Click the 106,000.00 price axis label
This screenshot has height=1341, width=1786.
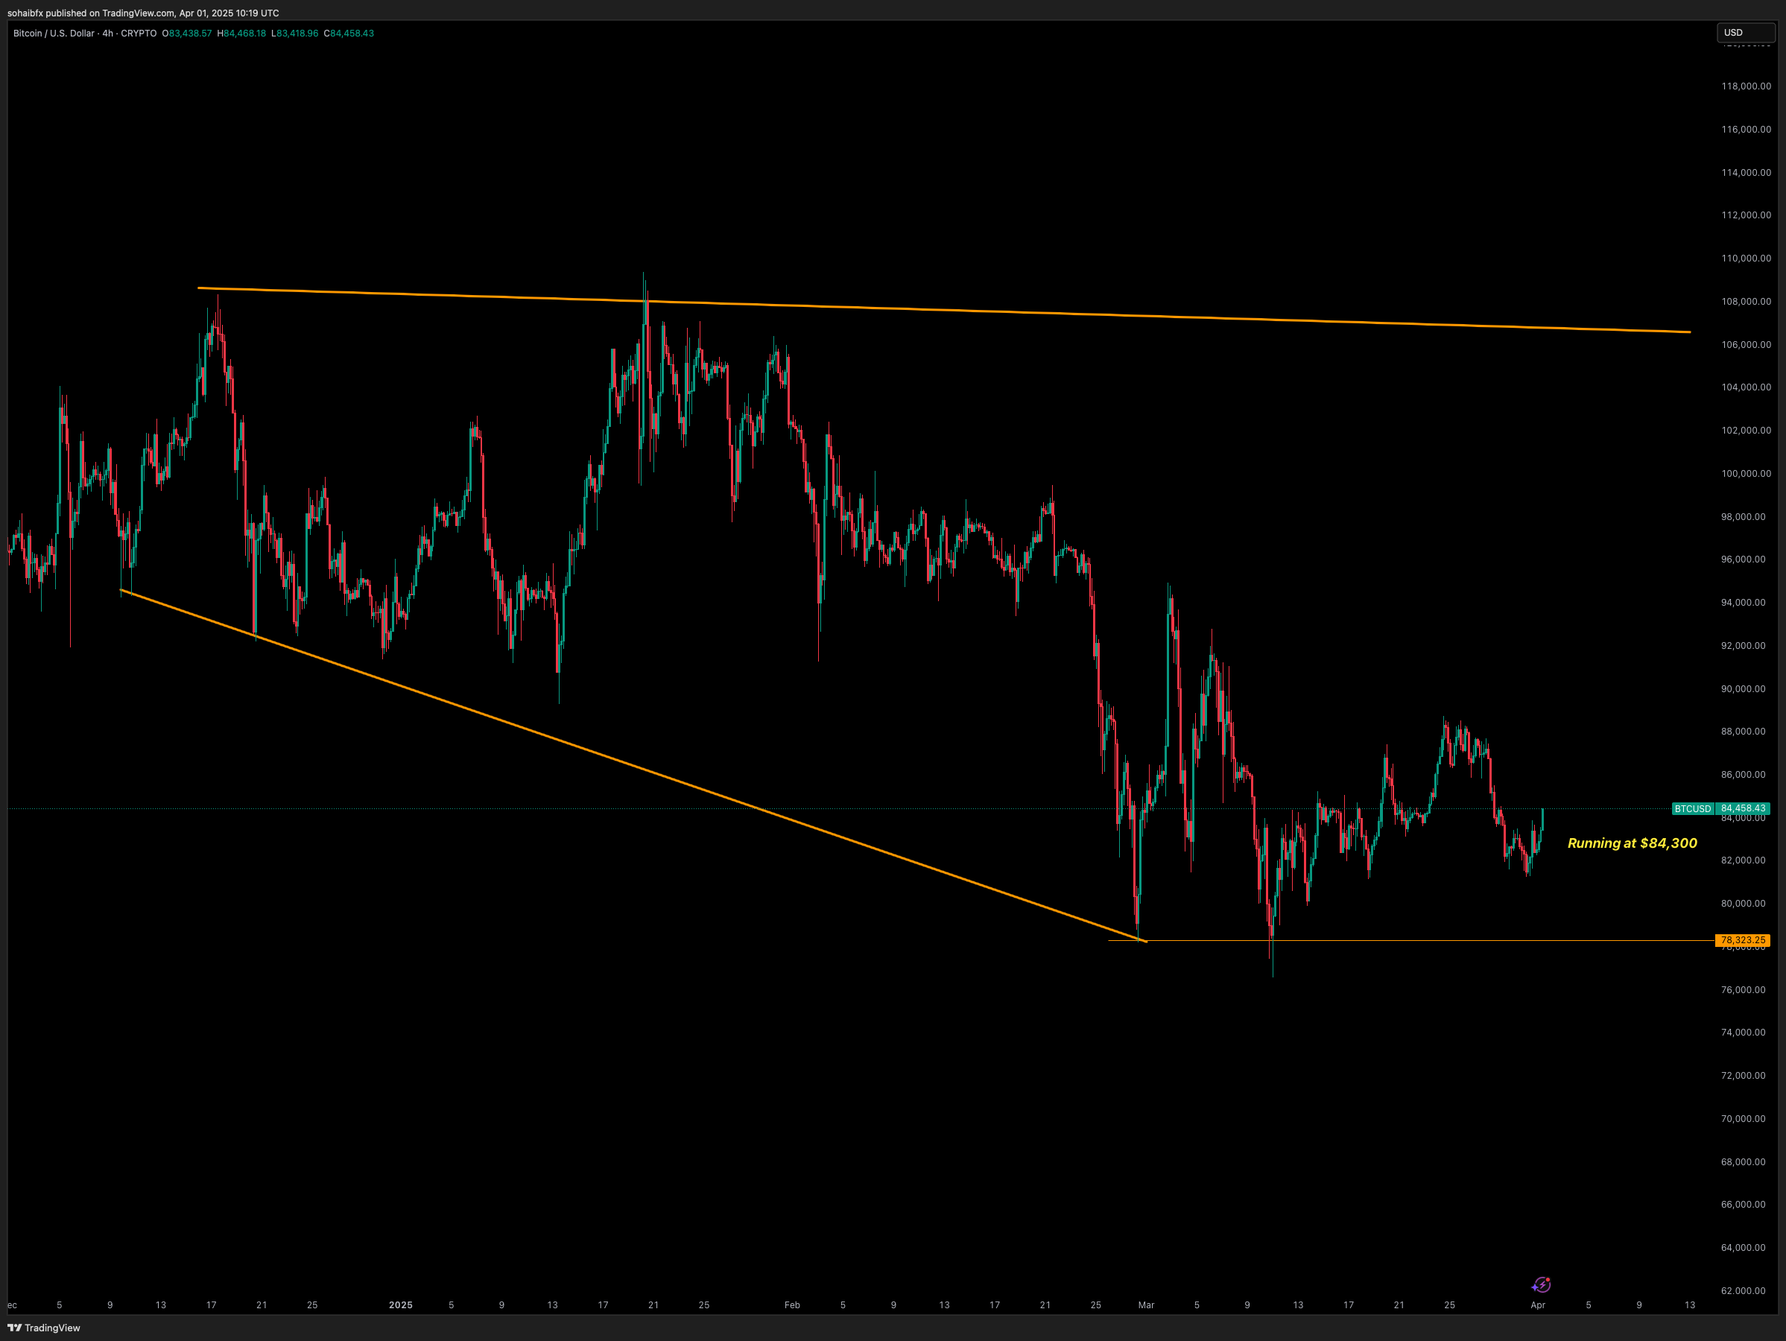1747,345
